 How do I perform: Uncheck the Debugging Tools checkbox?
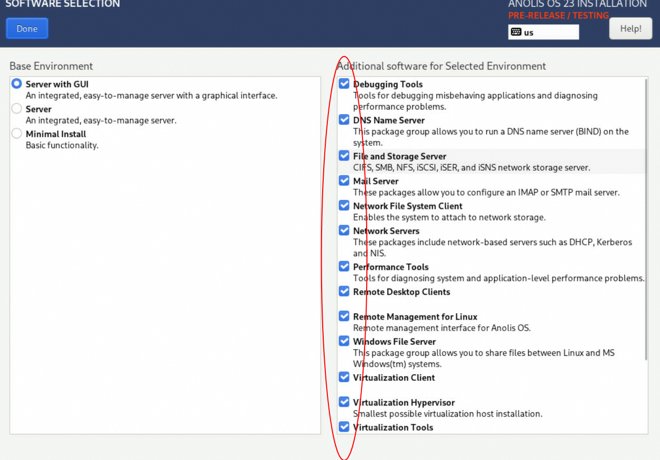click(x=344, y=84)
